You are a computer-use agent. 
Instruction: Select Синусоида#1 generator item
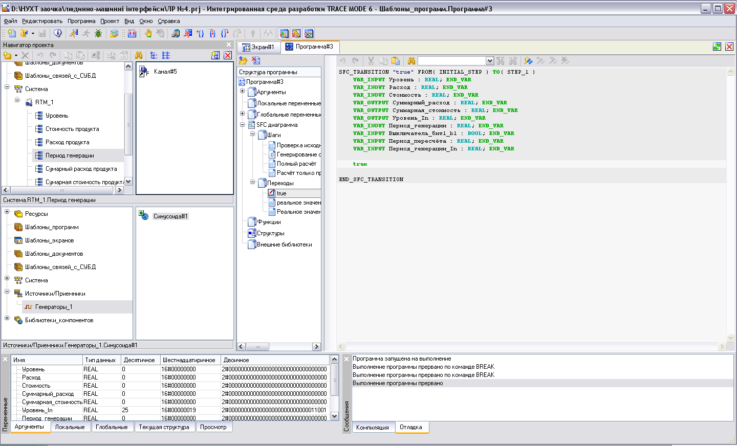pos(170,216)
